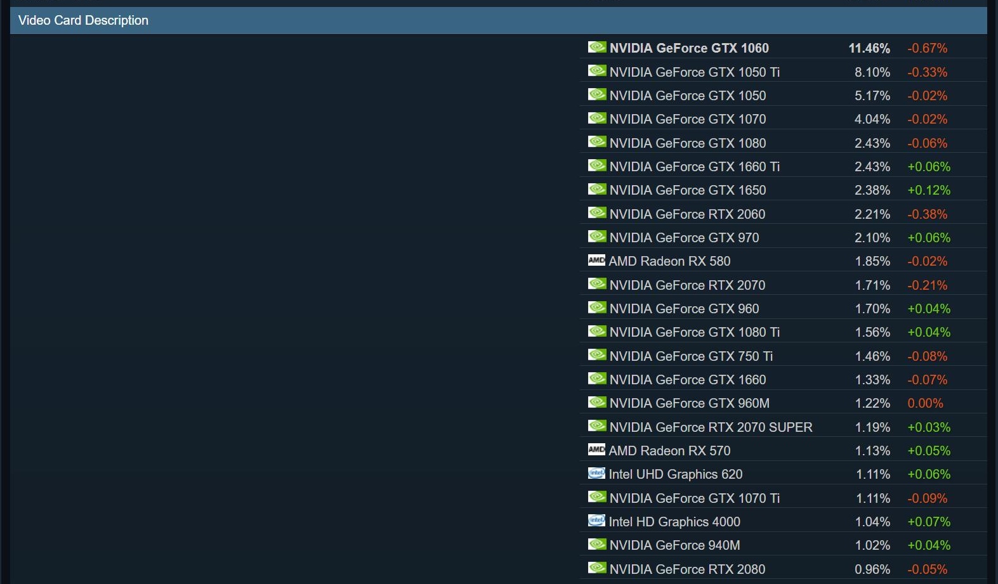
Task: Select the NVIDIA logo beside GTX 1070 Ti
Action: (x=597, y=496)
